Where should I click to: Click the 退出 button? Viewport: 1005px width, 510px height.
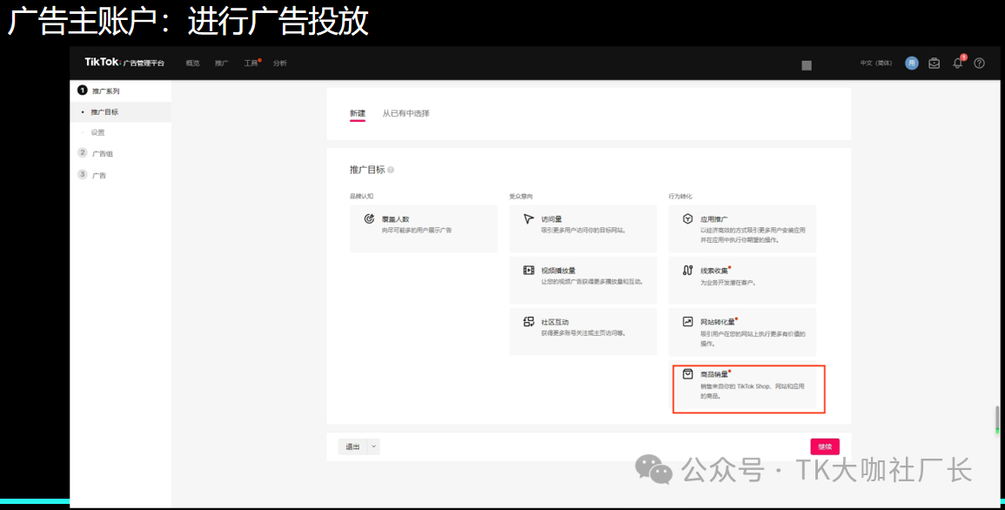352,446
